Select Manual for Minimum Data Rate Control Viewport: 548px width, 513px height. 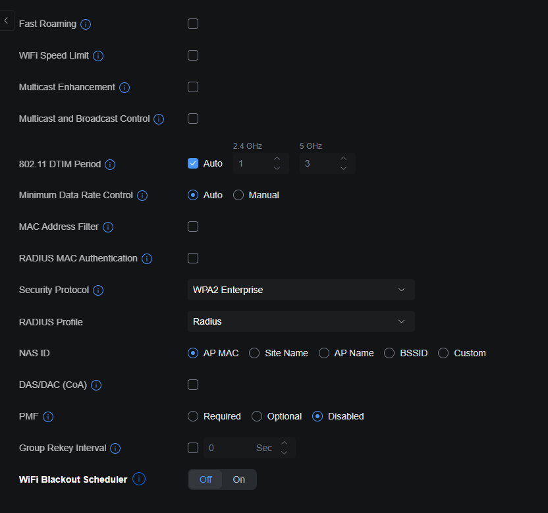point(238,195)
